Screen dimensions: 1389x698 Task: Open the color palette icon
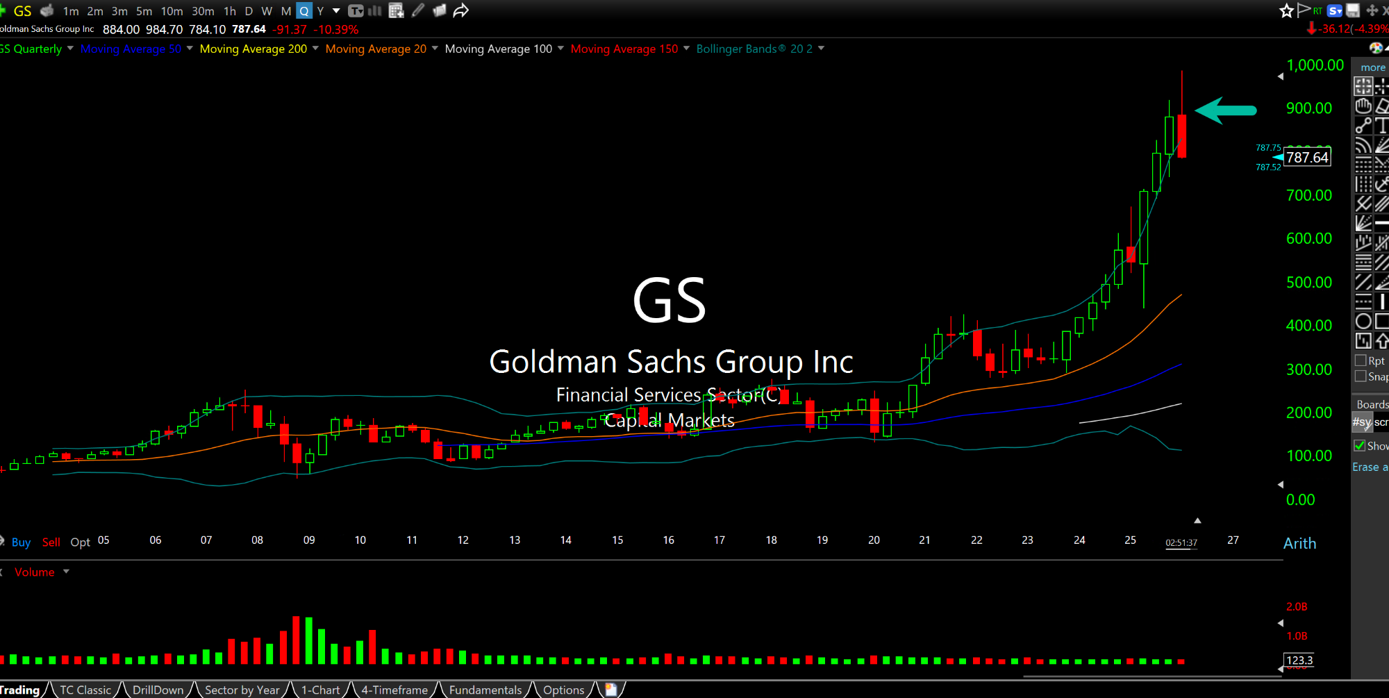[1375, 48]
